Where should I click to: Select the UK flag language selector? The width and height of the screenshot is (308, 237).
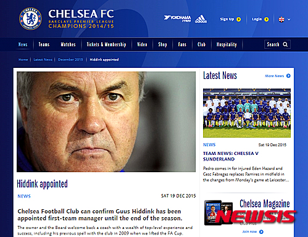281,20
